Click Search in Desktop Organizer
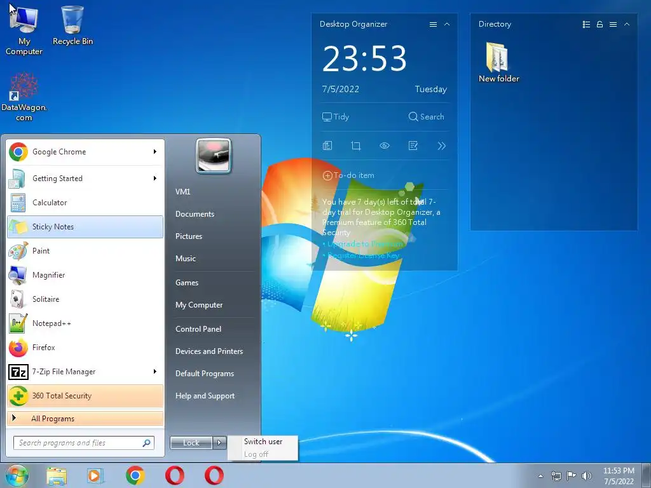This screenshot has width=651, height=488. (x=426, y=117)
